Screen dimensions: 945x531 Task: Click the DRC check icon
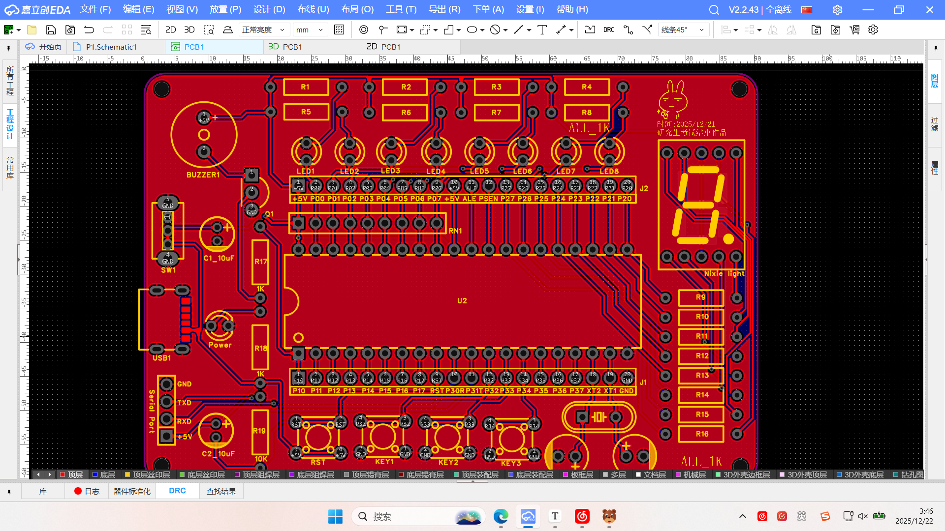(608, 29)
